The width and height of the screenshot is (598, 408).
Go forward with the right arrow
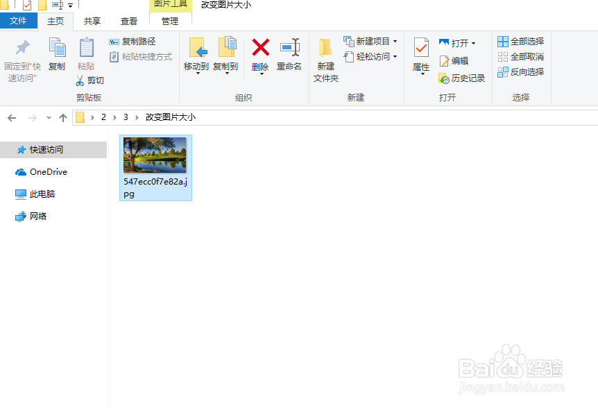33,118
